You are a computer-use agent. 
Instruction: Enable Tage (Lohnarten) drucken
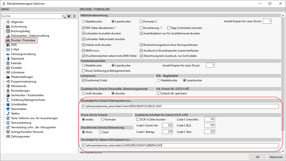coord(169,28)
